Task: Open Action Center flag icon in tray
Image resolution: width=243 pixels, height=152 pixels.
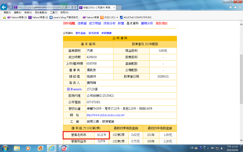Action: click(x=213, y=148)
